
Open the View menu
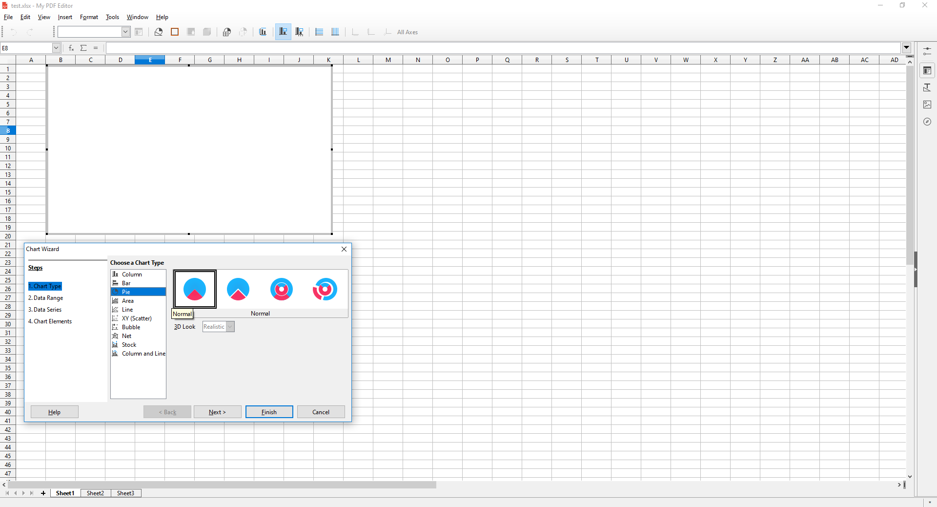click(x=44, y=17)
